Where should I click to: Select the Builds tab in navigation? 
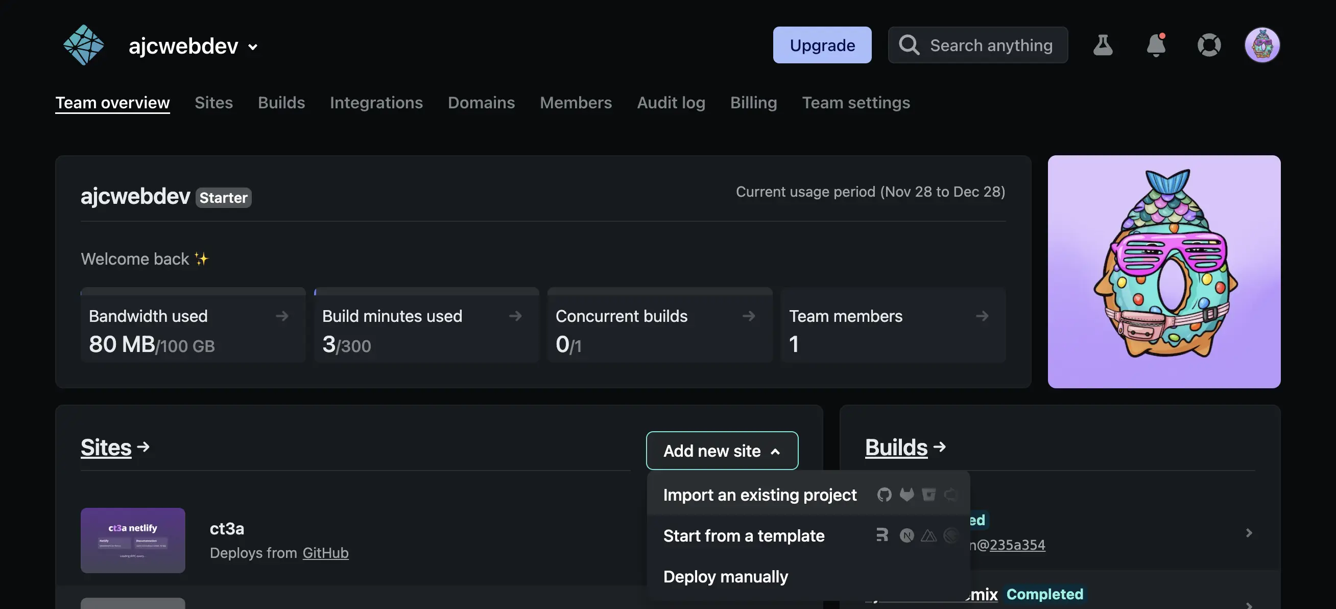point(281,103)
